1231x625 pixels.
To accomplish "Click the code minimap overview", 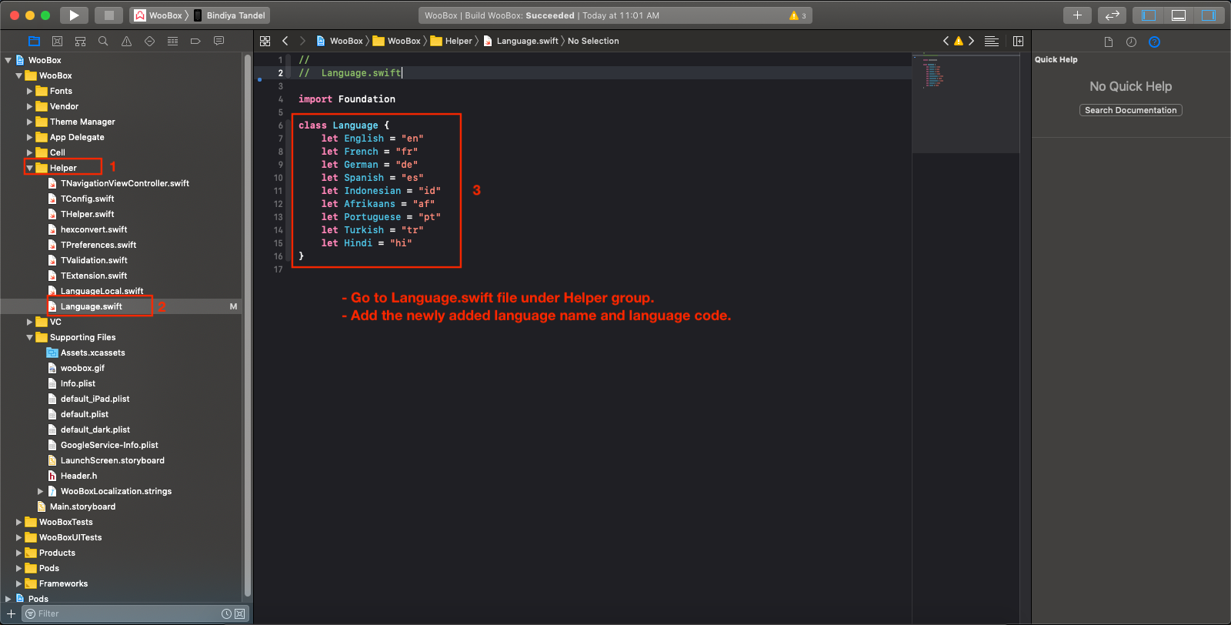I will coord(966,102).
